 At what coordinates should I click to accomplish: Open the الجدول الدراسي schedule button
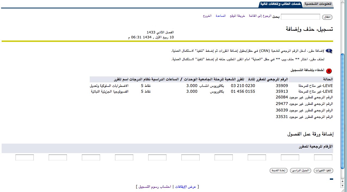301,171
